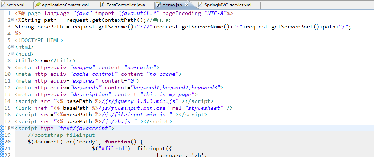Click the demo.jsp file icon
The width and height of the screenshot is (374, 157).
point(159,5)
